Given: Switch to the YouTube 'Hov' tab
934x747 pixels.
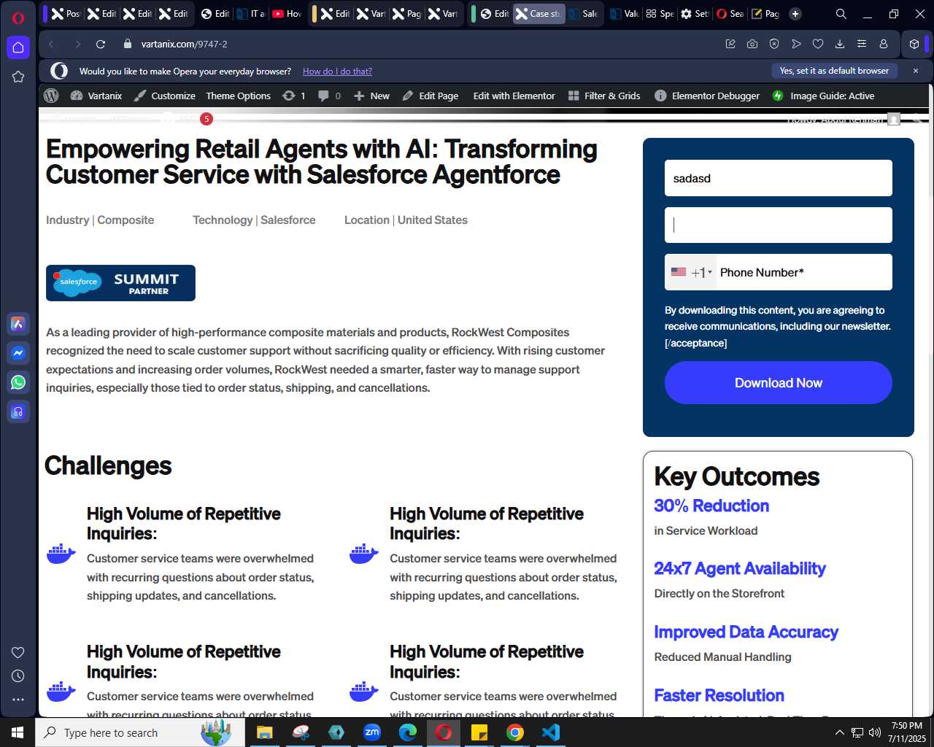Looking at the screenshot, I should click(x=287, y=14).
